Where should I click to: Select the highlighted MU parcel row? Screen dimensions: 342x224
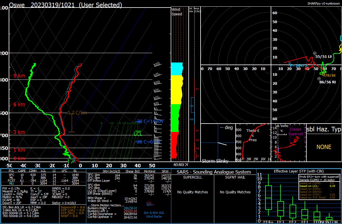click(x=43, y=183)
